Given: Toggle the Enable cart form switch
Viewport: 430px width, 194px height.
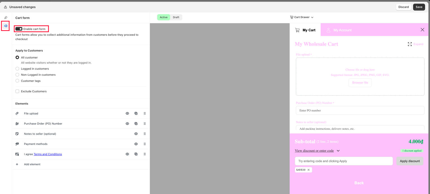Looking at the screenshot, I should 19,29.
